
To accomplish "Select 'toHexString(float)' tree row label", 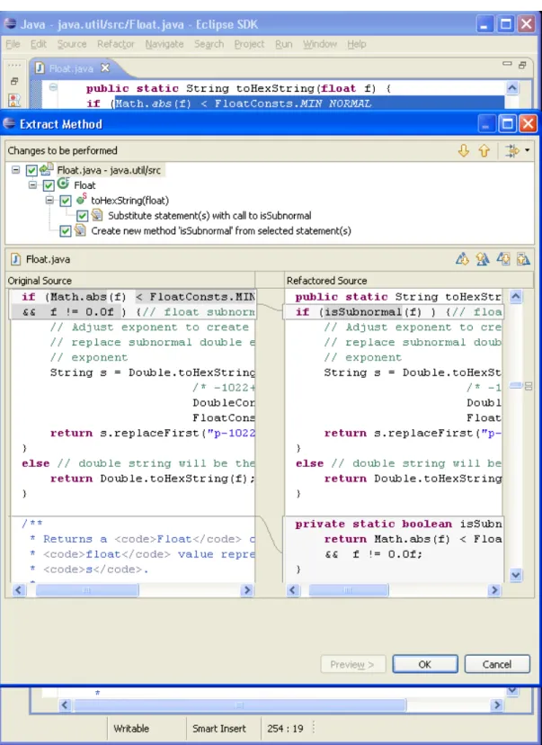I will coord(129,201).
